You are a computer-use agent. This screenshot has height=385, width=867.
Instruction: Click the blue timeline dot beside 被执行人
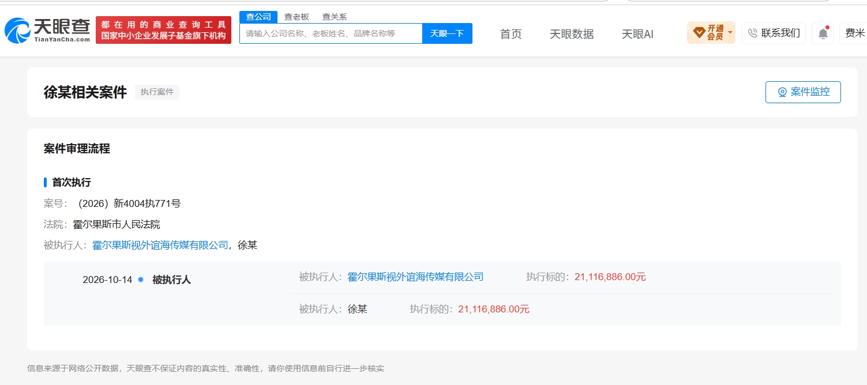141,280
